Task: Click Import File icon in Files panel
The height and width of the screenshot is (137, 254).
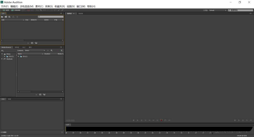Action: click(6, 17)
